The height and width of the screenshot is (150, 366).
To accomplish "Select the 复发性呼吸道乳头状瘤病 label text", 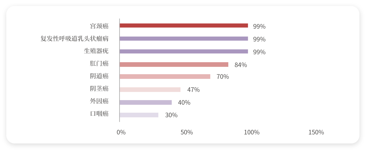I will point(74,39).
